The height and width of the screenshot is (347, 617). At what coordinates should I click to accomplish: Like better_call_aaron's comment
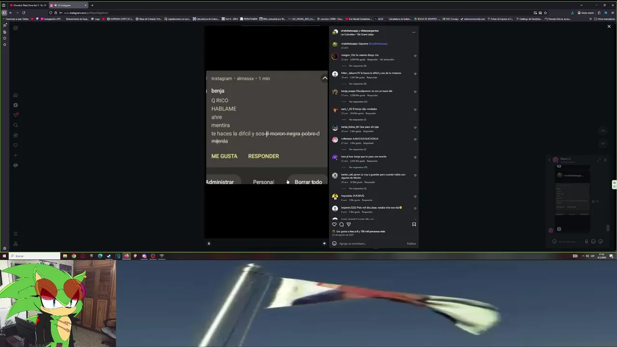[x=415, y=175]
